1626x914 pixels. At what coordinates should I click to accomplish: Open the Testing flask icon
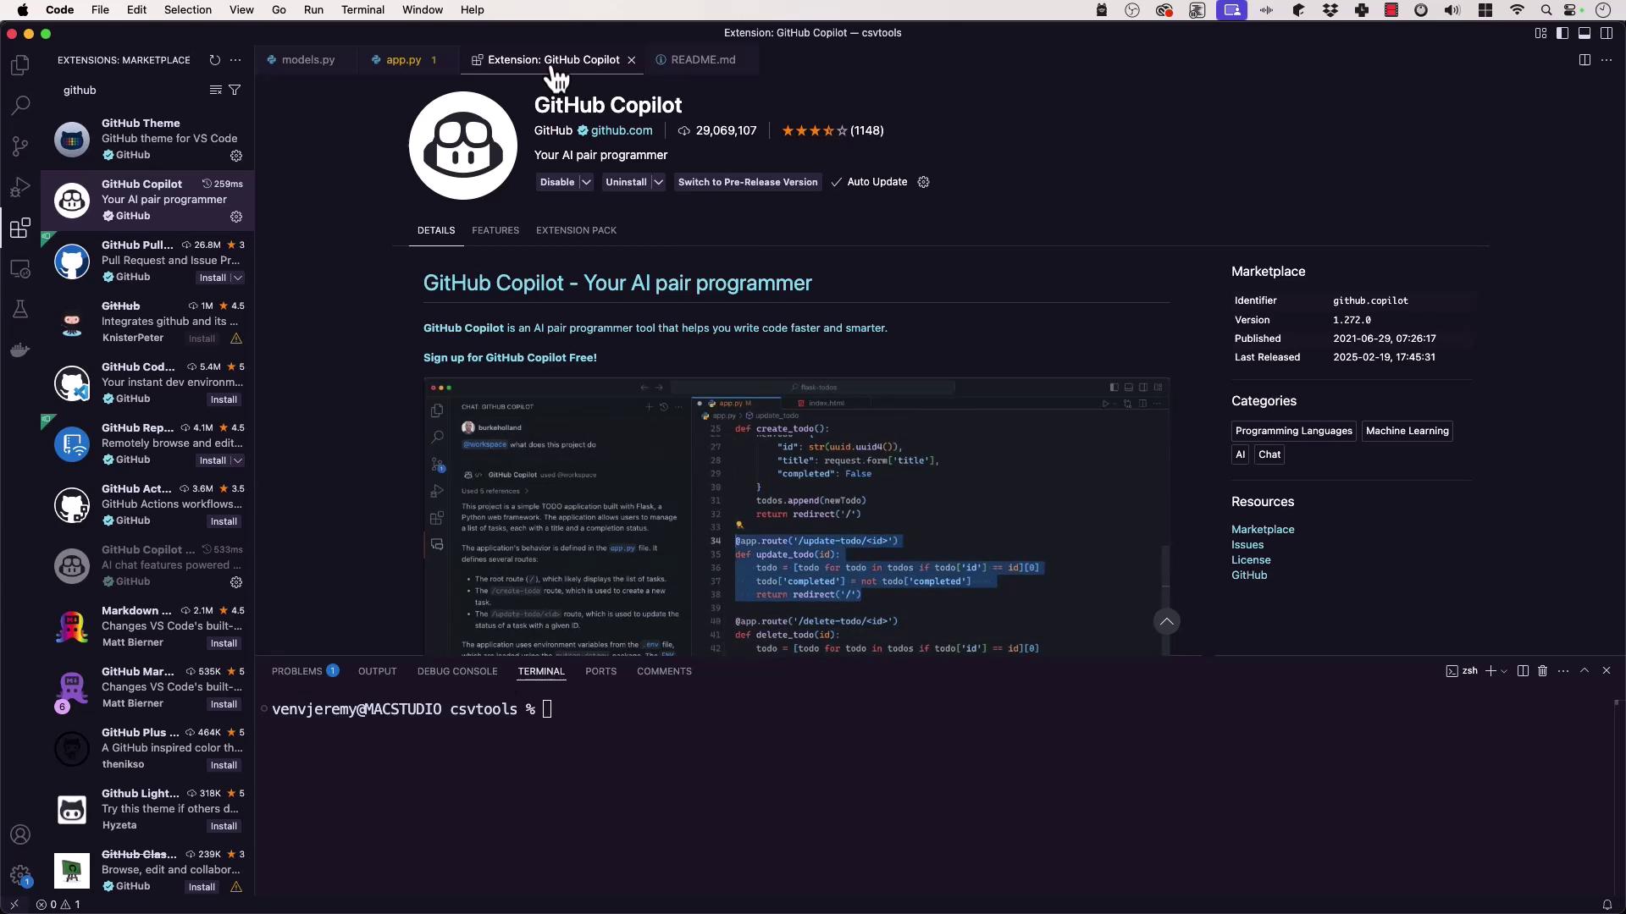click(20, 309)
